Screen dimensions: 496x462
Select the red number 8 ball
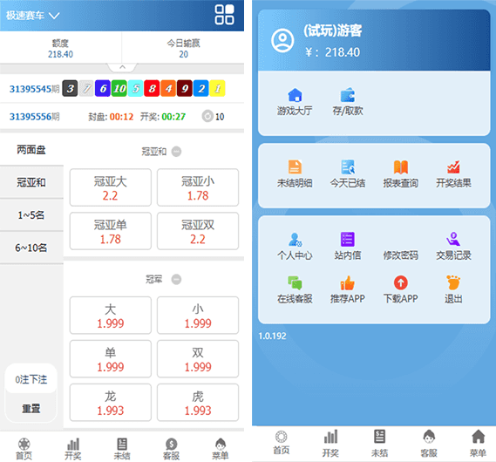[152, 89]
